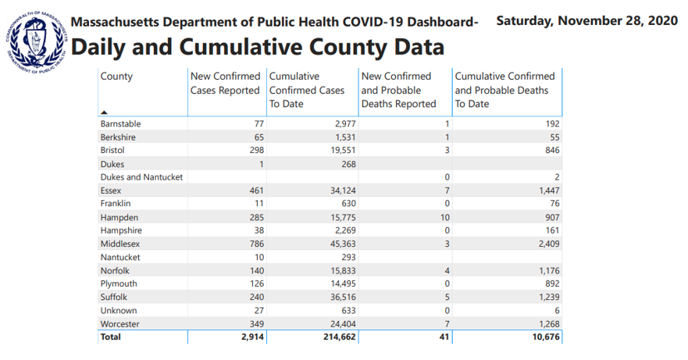688x360 pixels.
Task: Click the Massachusetts Department of Public Health seal
Action: [x=36, y=42]
